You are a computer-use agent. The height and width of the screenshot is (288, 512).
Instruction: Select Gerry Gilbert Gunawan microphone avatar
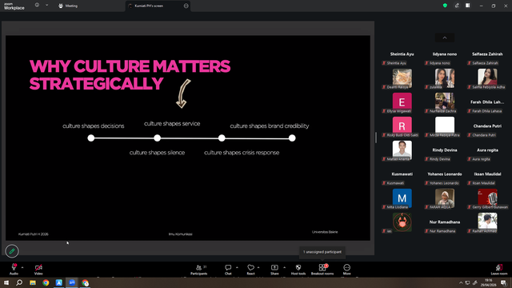coord(487,198)
